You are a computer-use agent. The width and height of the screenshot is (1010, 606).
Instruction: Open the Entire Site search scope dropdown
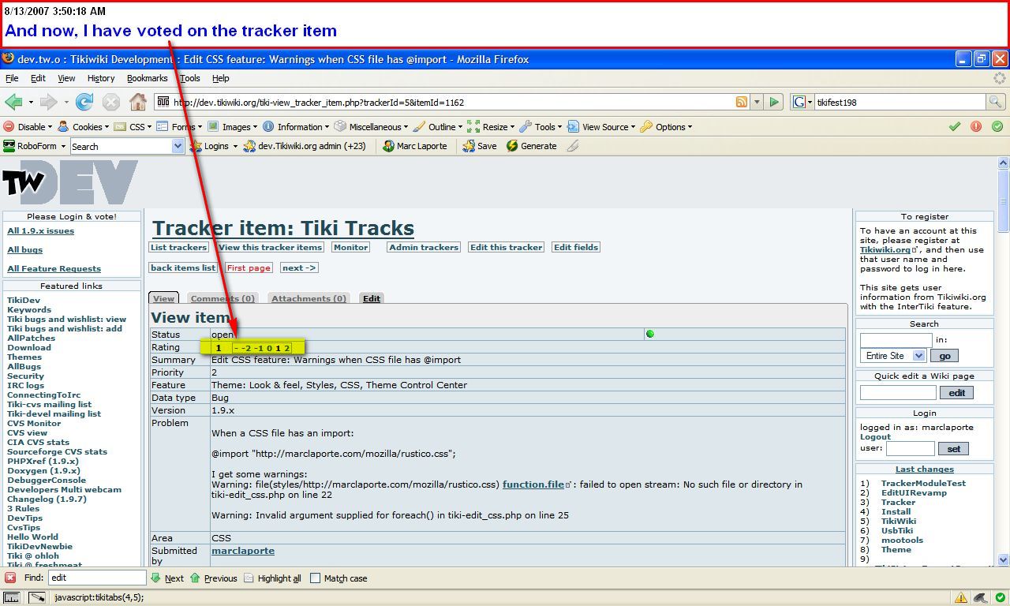[892, 356]
